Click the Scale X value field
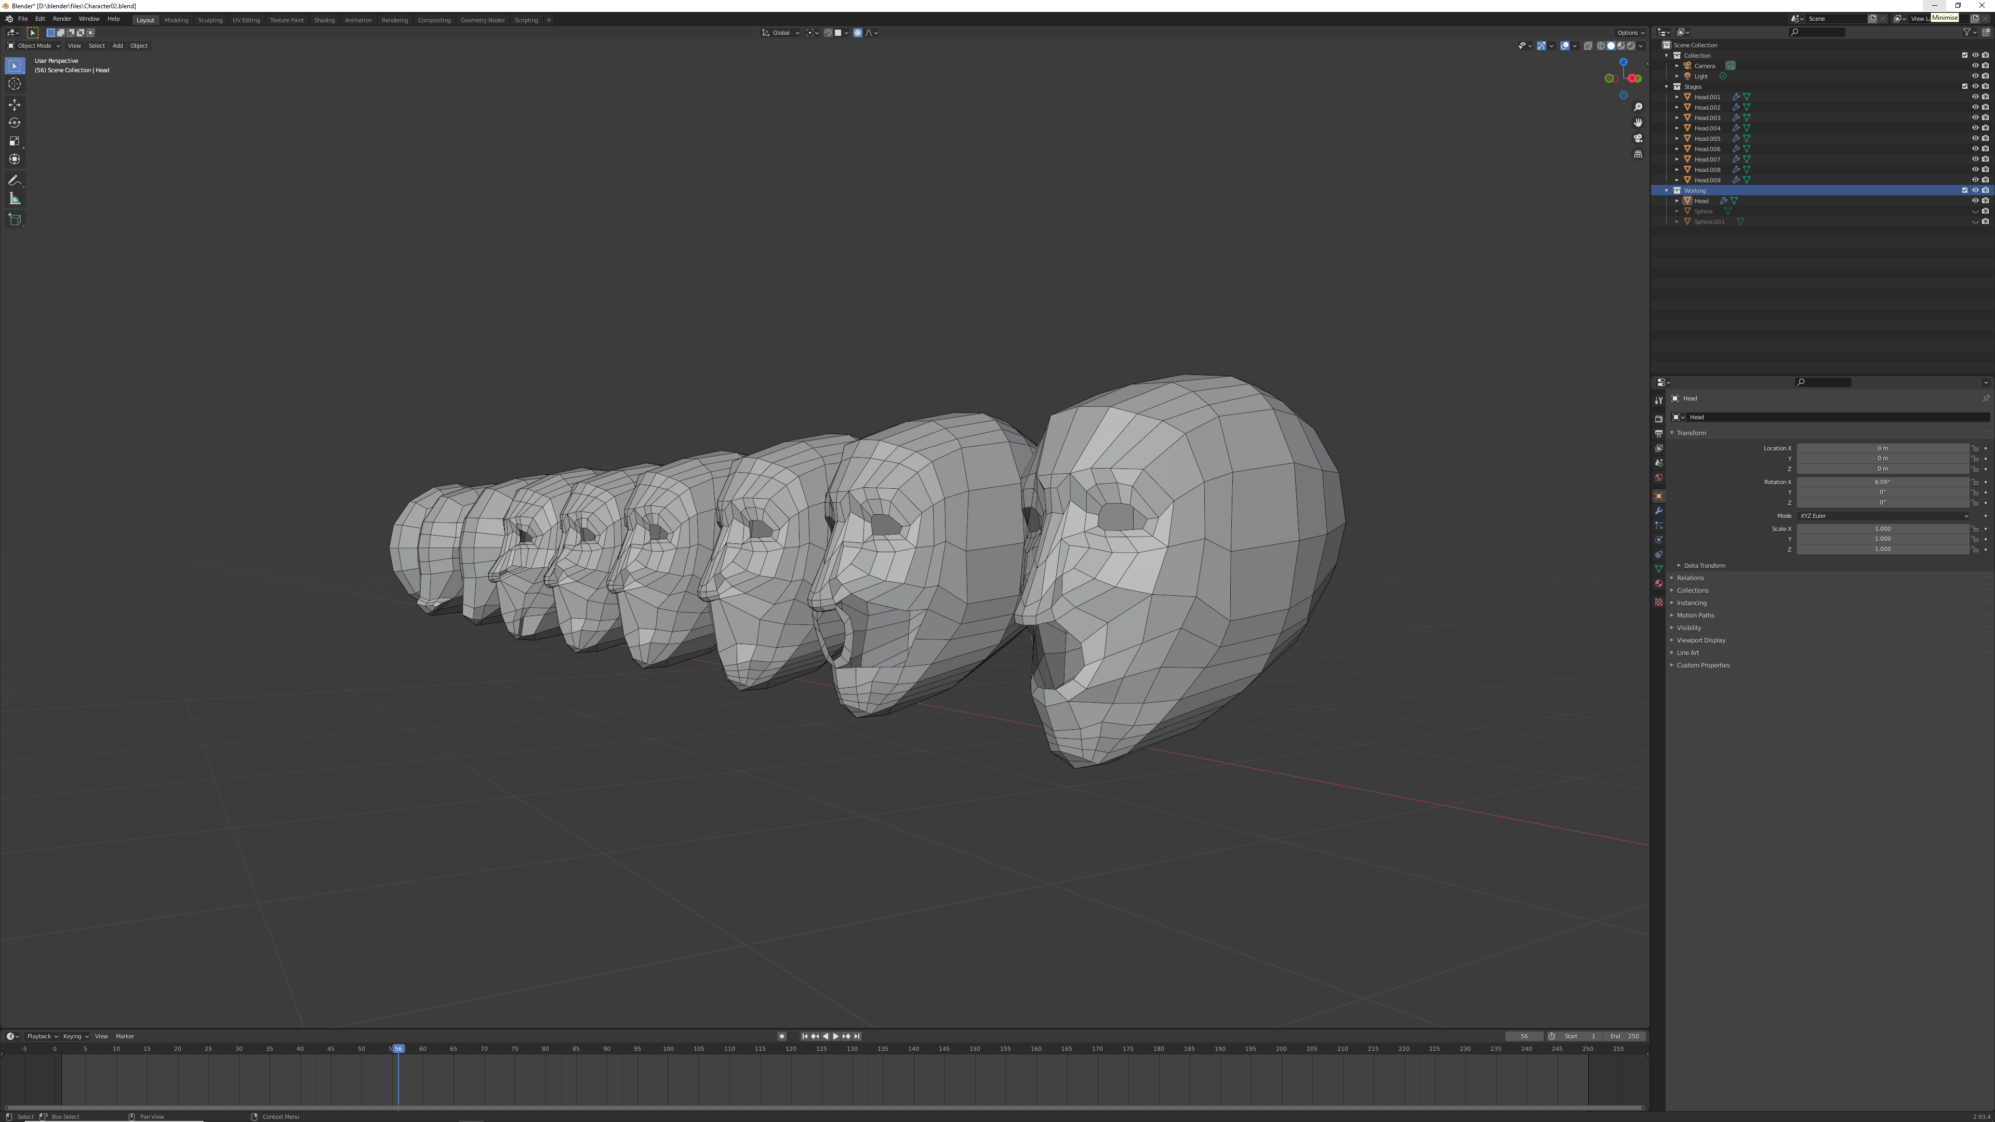Image resolution: width=1995 pixels, height=1122 pixels. tap(1883, 529)
